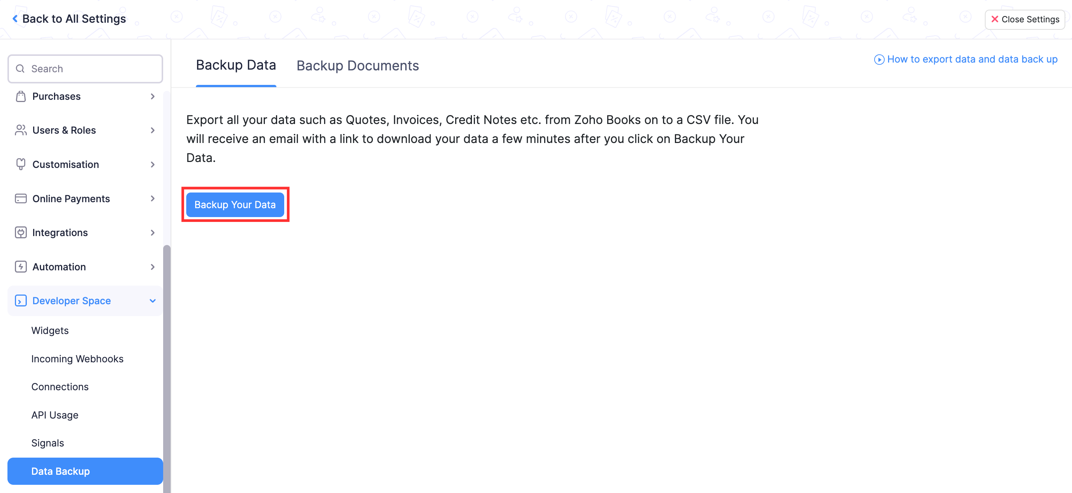Viewport: 1072px width, 493px height.
Task: Click the Search input field
Action: (85, 68)
